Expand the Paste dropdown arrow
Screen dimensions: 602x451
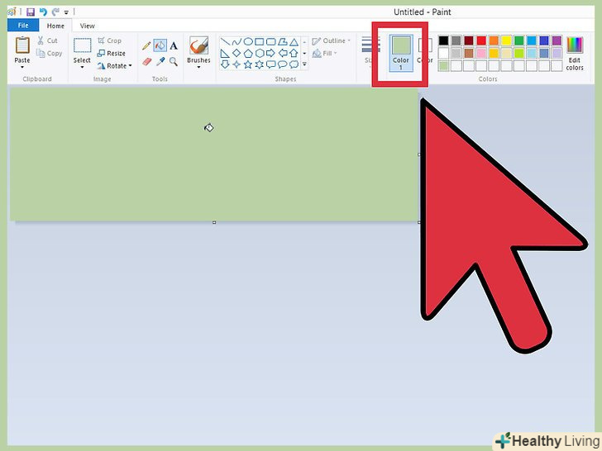(22, 68)
